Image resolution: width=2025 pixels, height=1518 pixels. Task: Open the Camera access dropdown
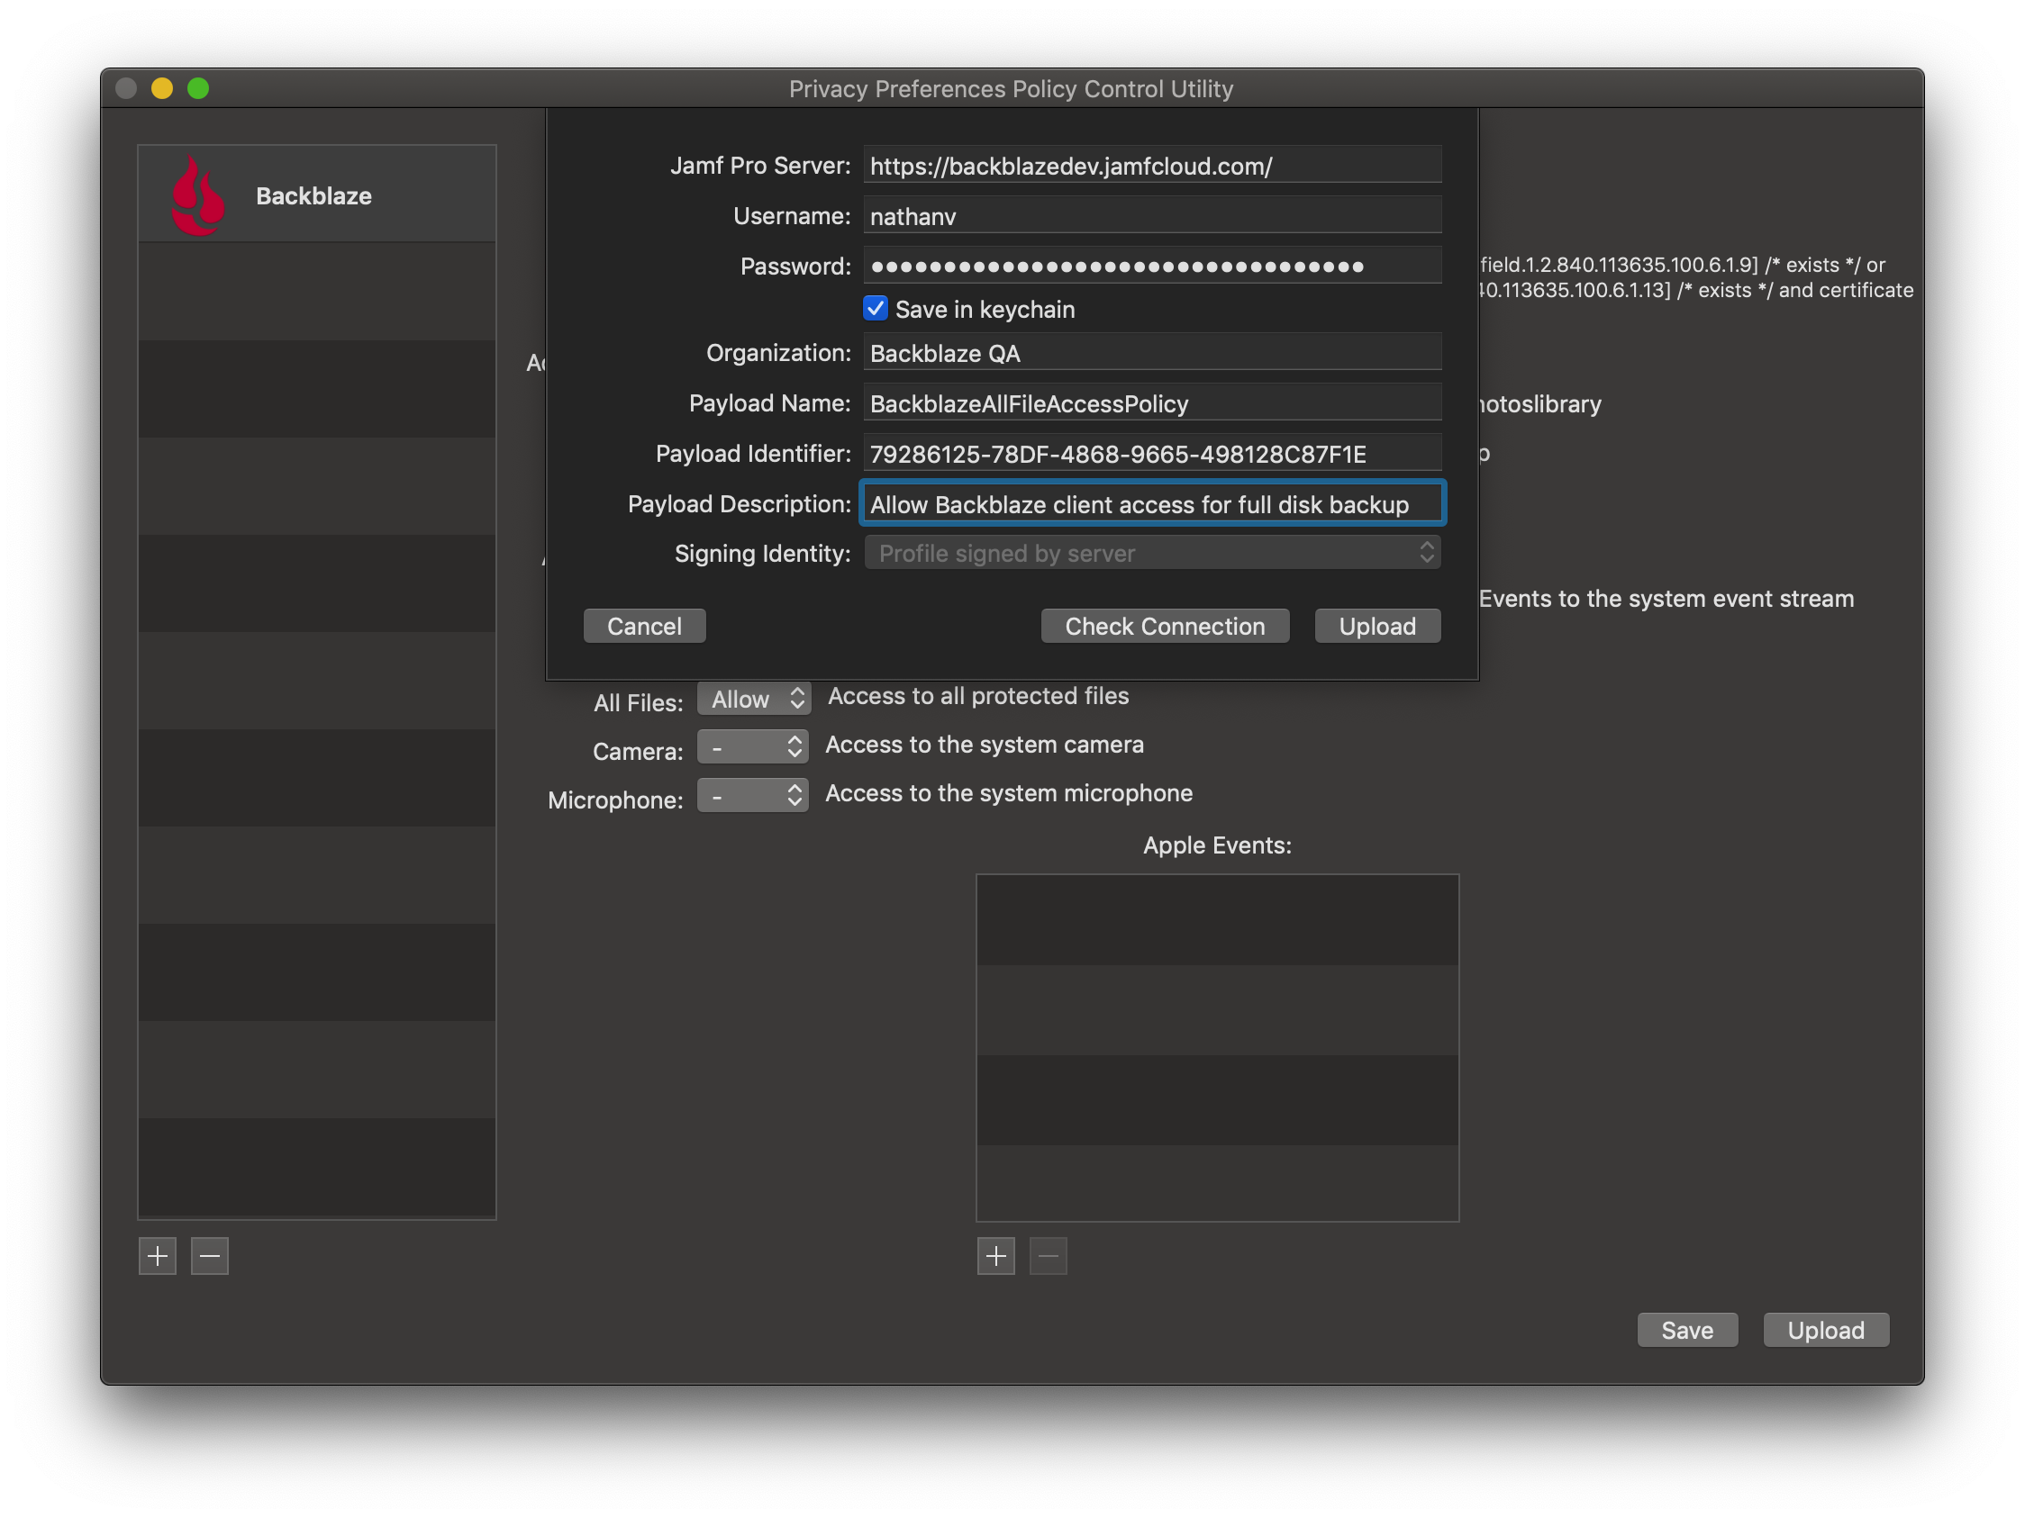(752, 747)
